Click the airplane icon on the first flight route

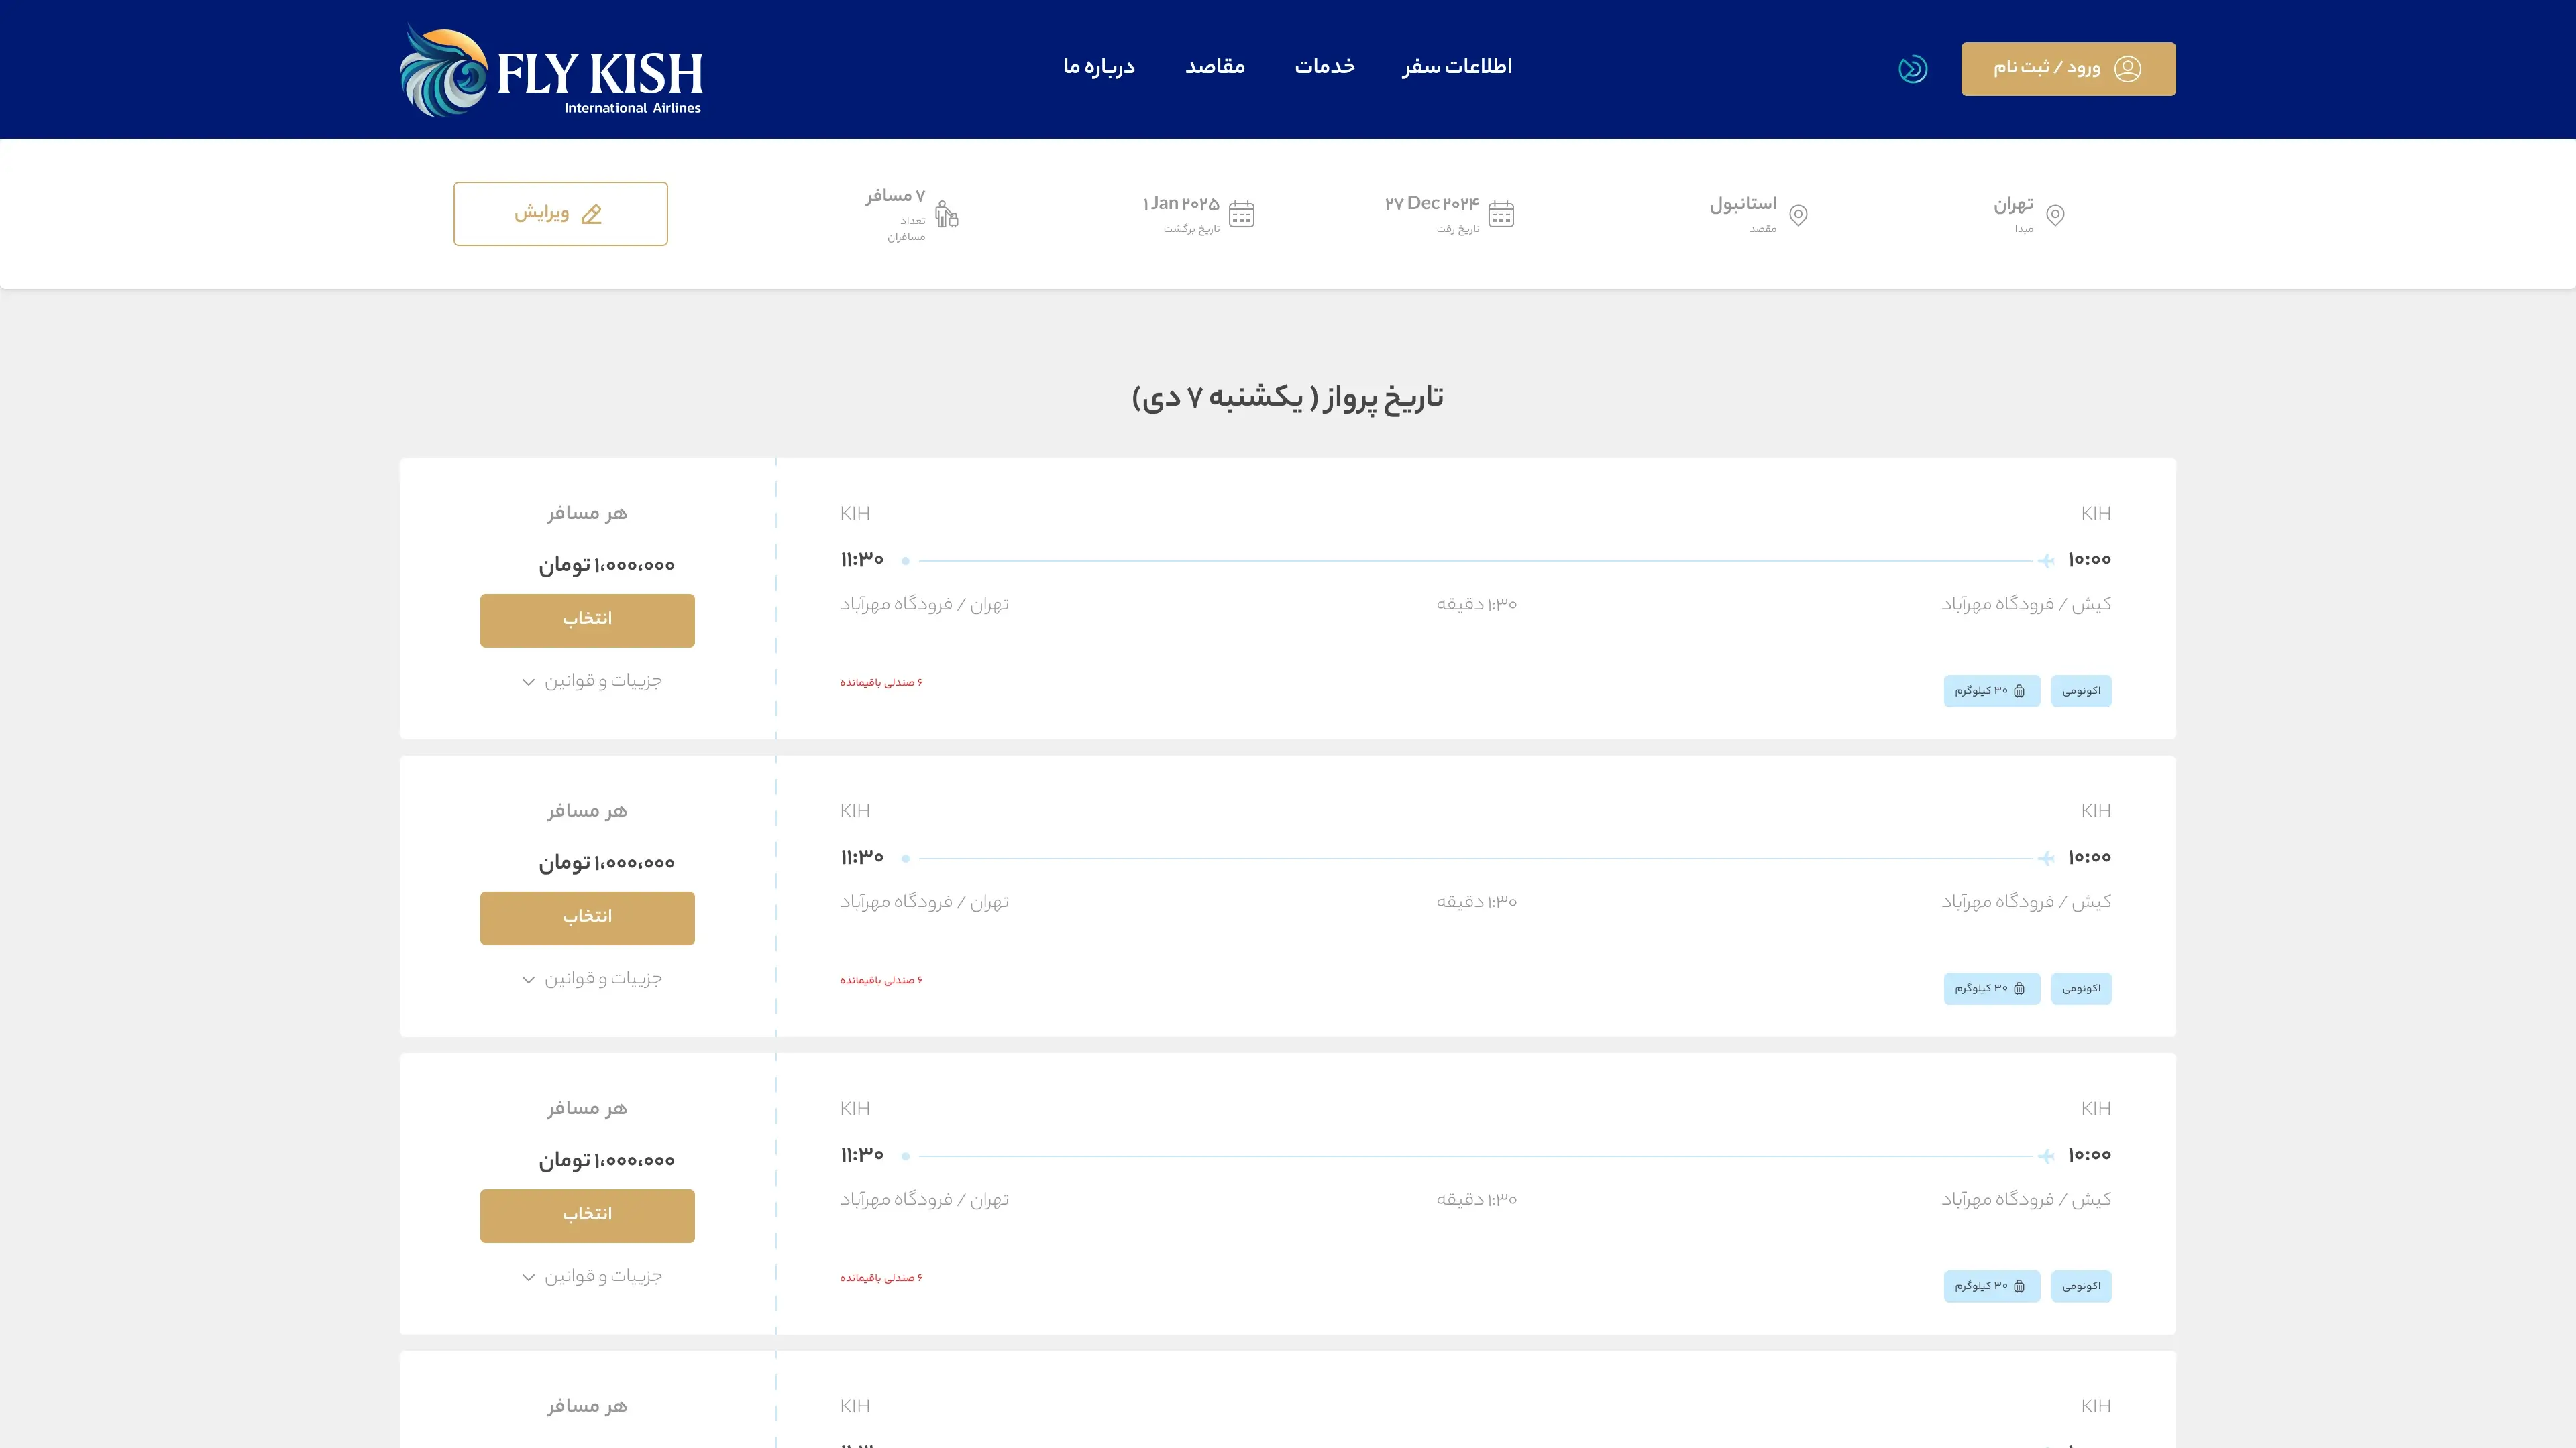(2049, 560)
